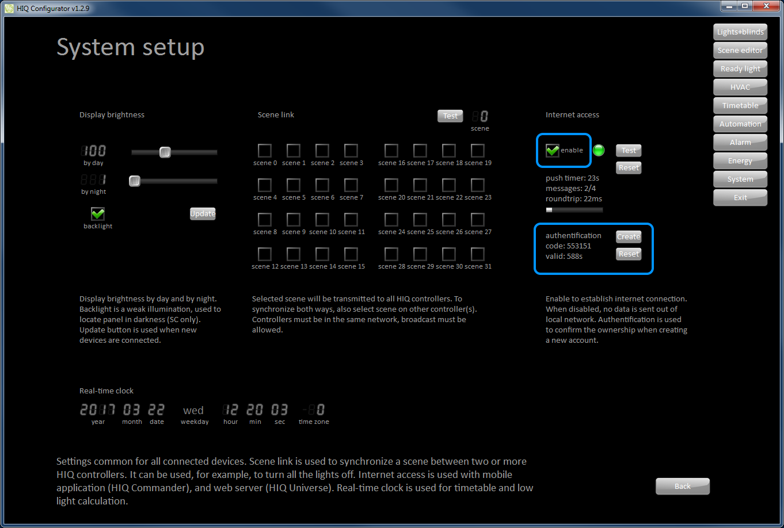Select the scene 31 checkbox
784x528 pixels.
coord(478,254)
